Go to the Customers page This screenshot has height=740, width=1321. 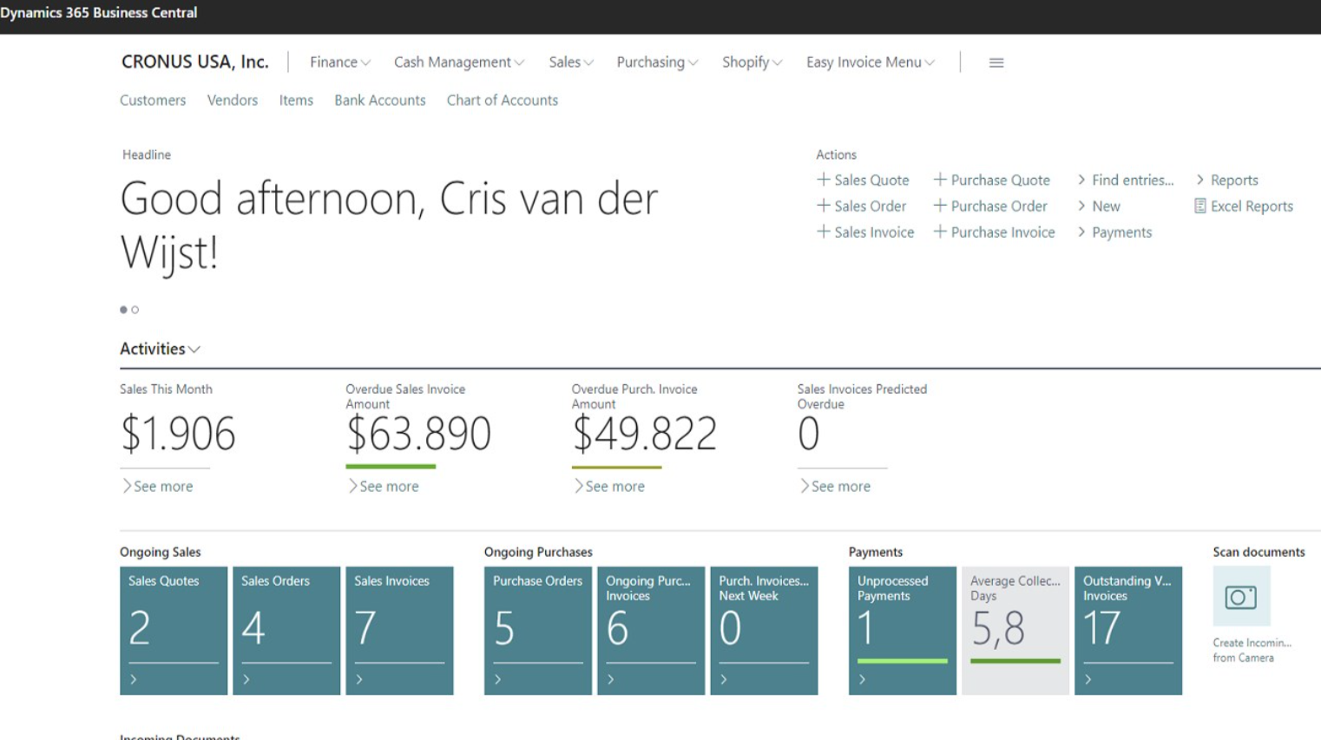click(153, 100)
